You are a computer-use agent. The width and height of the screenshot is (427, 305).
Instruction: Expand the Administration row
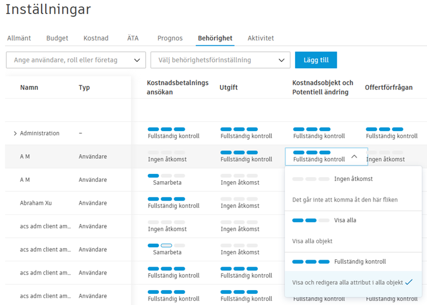click(x=15, y=133)
